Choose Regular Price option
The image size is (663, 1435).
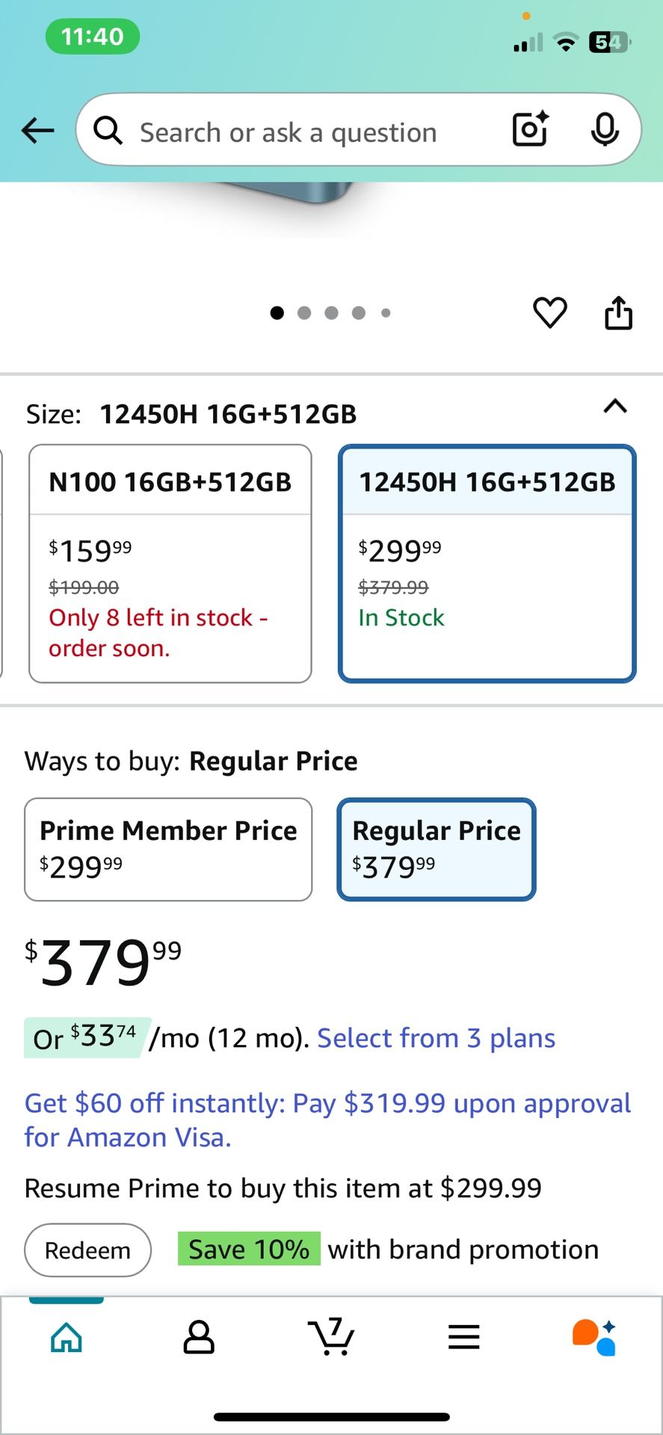coord(437,849)
